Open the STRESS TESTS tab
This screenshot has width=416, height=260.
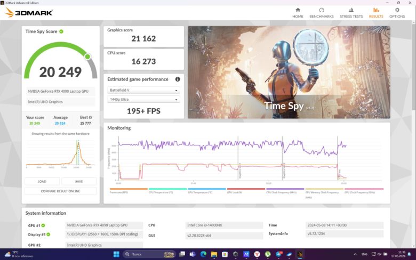351,13
